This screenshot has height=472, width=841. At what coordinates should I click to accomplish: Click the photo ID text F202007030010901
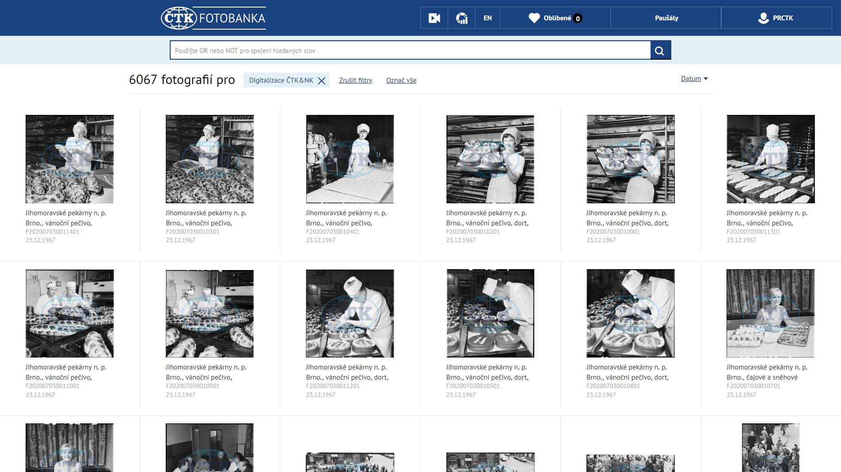193,386
